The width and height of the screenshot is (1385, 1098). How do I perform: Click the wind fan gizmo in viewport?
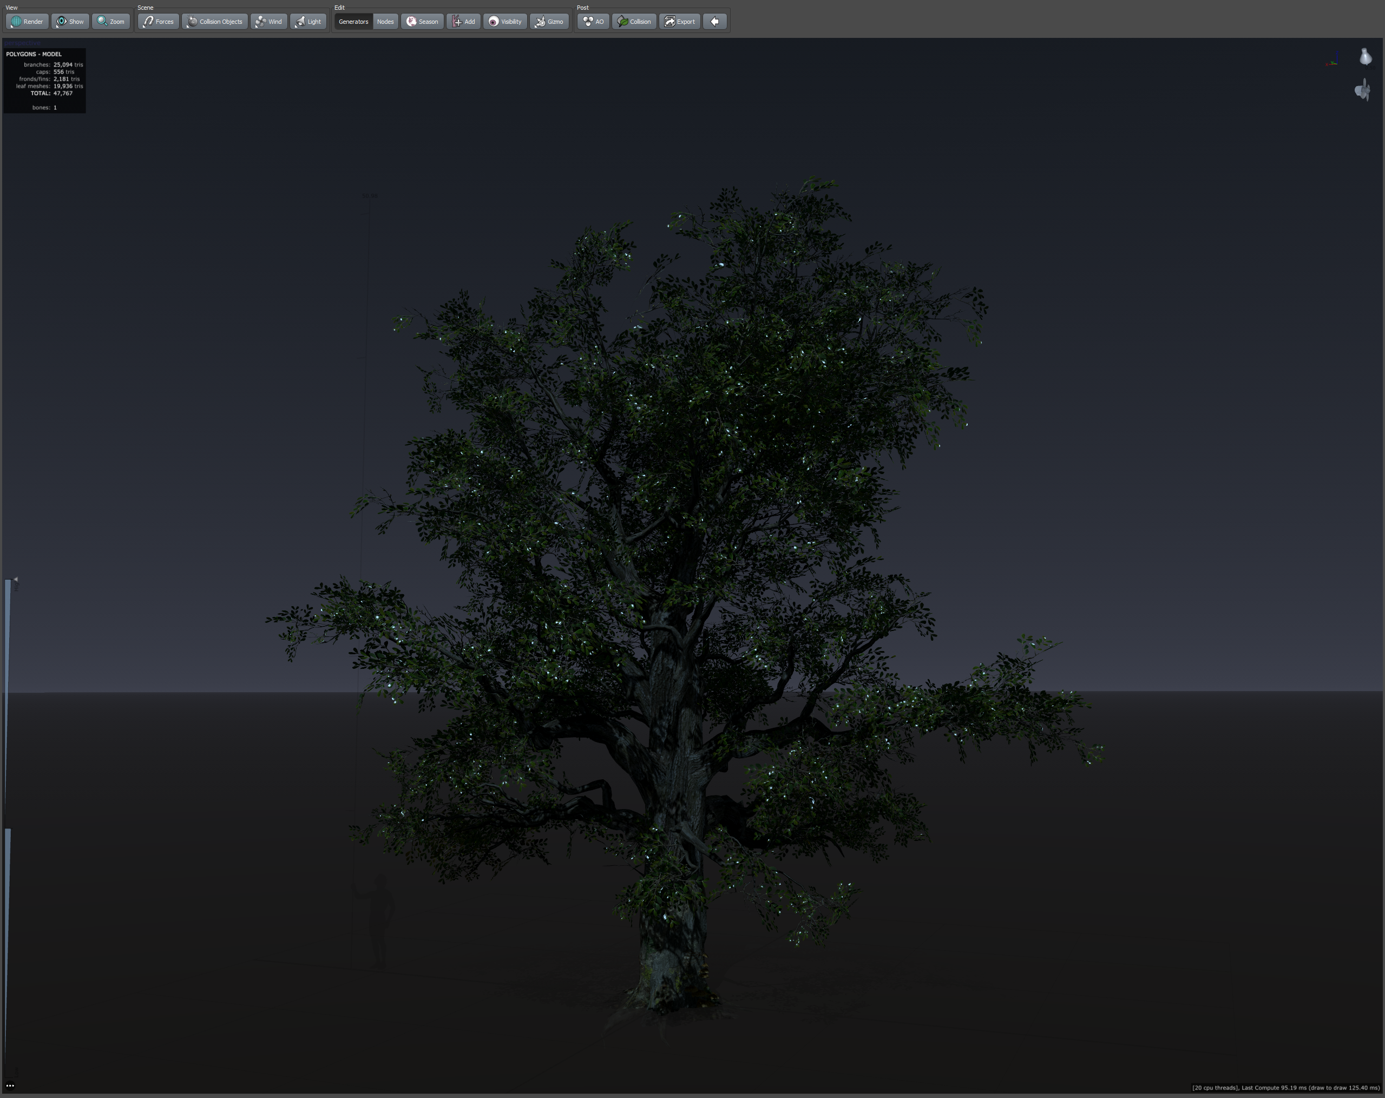pos(1362,90)
